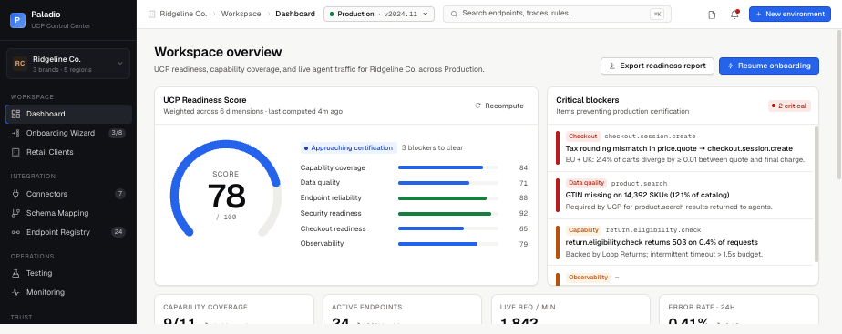Open the documentation page icon

click(712, 15)
